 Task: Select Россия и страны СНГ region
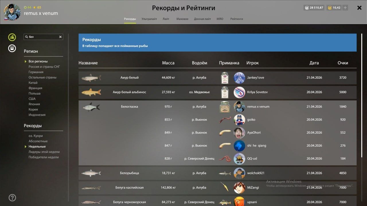(x=44, y=67)
